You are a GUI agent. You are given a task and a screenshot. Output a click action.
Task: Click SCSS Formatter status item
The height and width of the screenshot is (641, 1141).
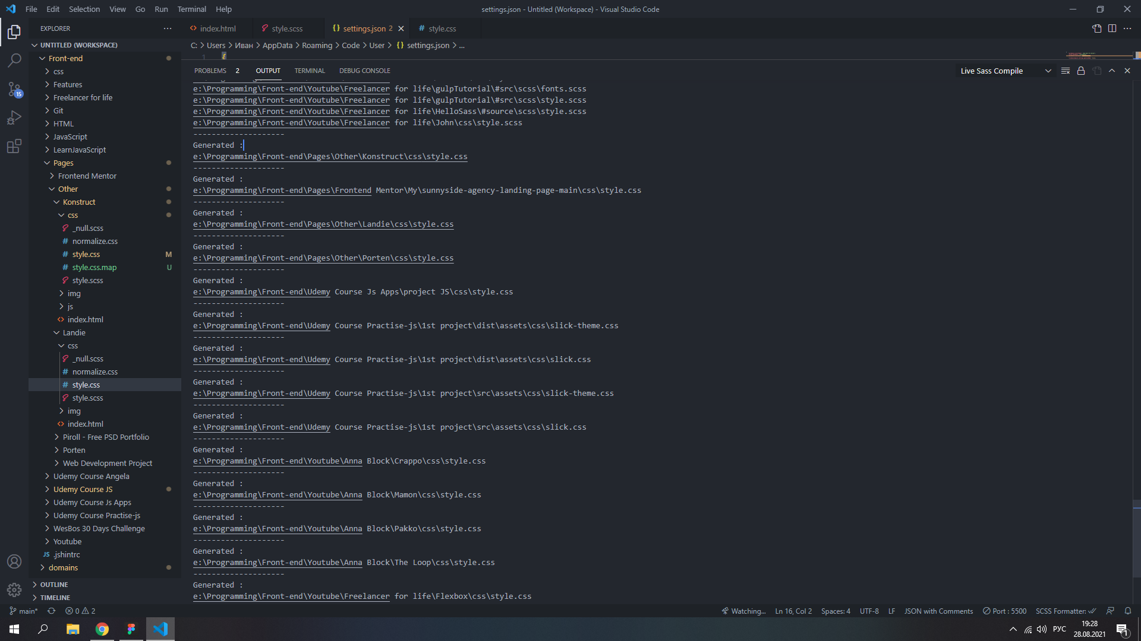coord(1066,611)
